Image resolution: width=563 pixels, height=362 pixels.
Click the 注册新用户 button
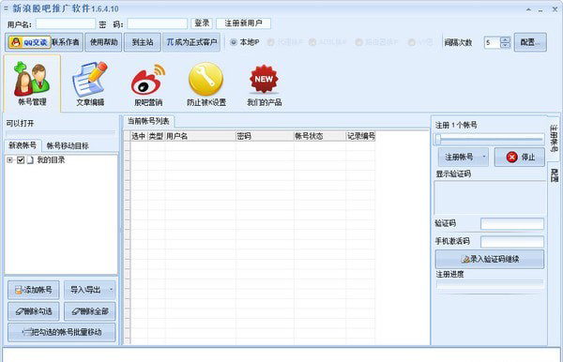point(243,23)
